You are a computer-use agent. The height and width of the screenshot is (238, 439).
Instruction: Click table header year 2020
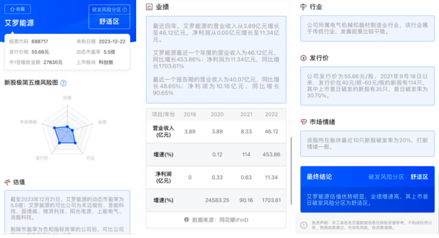coord(217,114)
